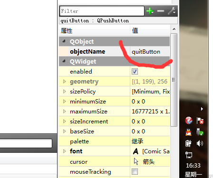Screen dimensions: 213x178
Task: Click the arrow cursor preview icon
Action: 136,161
